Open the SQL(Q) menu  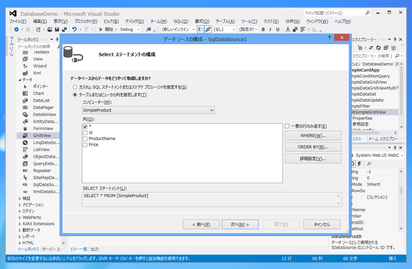pyautogui.click(x=181, y=21)
